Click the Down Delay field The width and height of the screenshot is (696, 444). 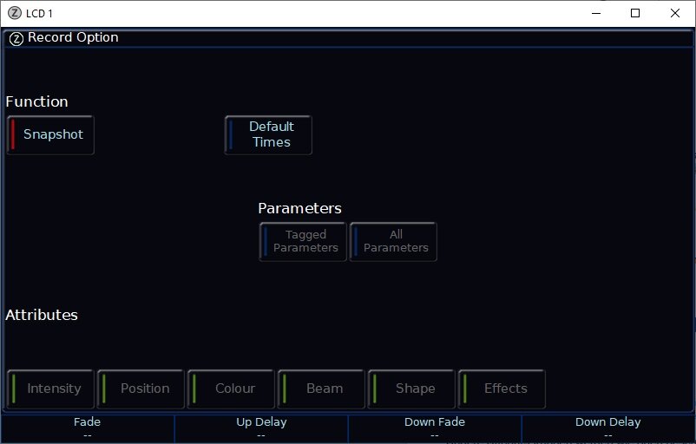tap(607, 428)
